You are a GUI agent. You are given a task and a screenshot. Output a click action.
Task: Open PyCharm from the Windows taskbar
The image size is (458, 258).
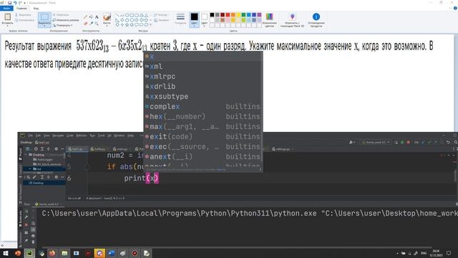tap(29, 253)
